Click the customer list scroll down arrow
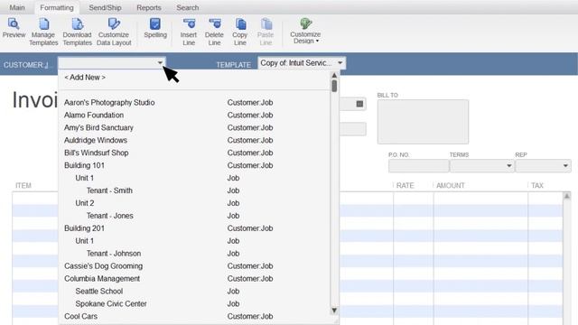Viewport: 578px width, 325px height. (334, 311)
